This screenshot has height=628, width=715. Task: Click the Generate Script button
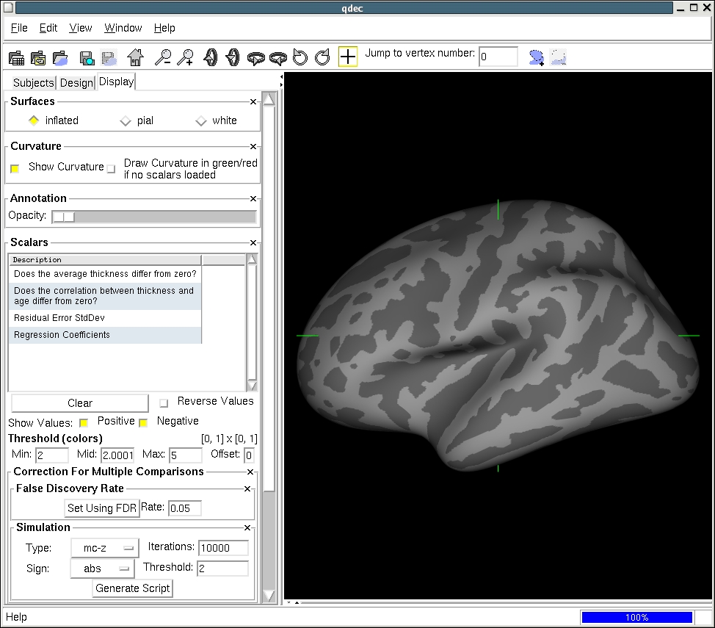[133, 588]
